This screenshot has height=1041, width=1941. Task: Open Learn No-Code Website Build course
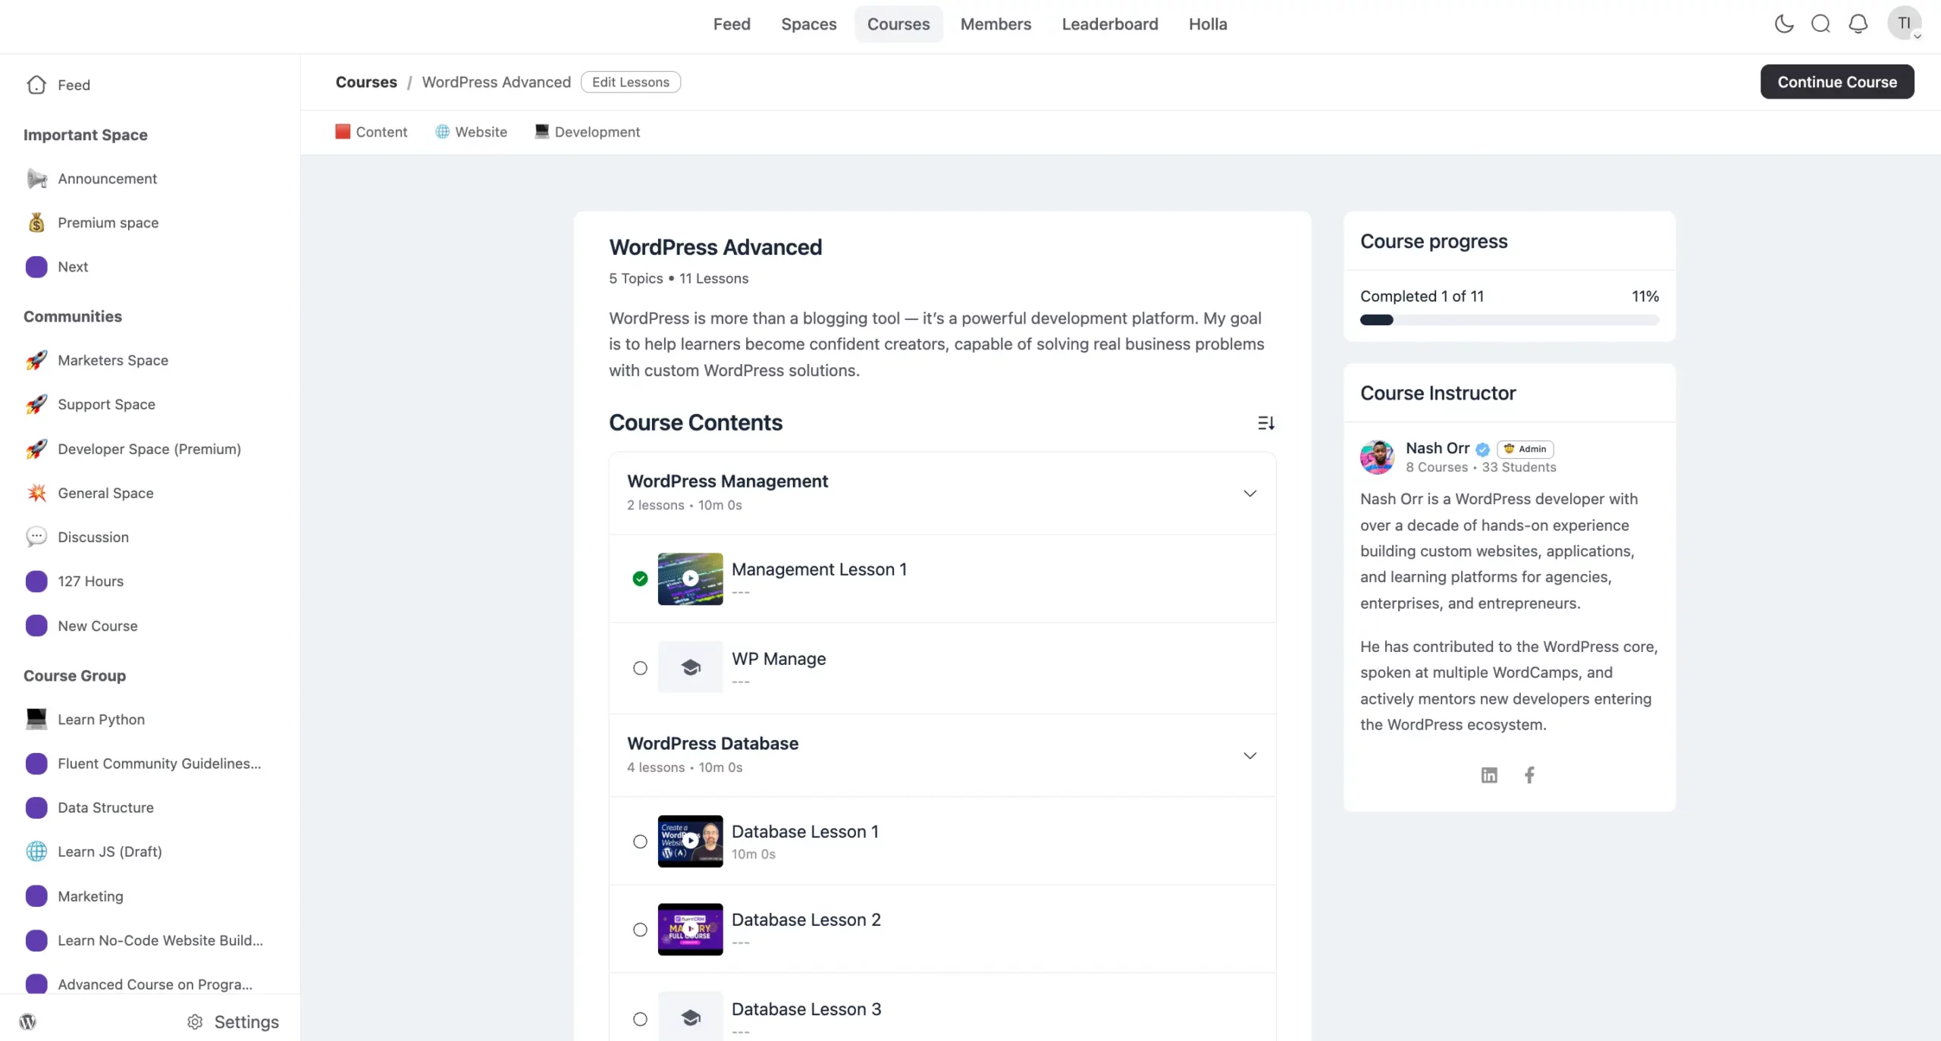(160, 940)
